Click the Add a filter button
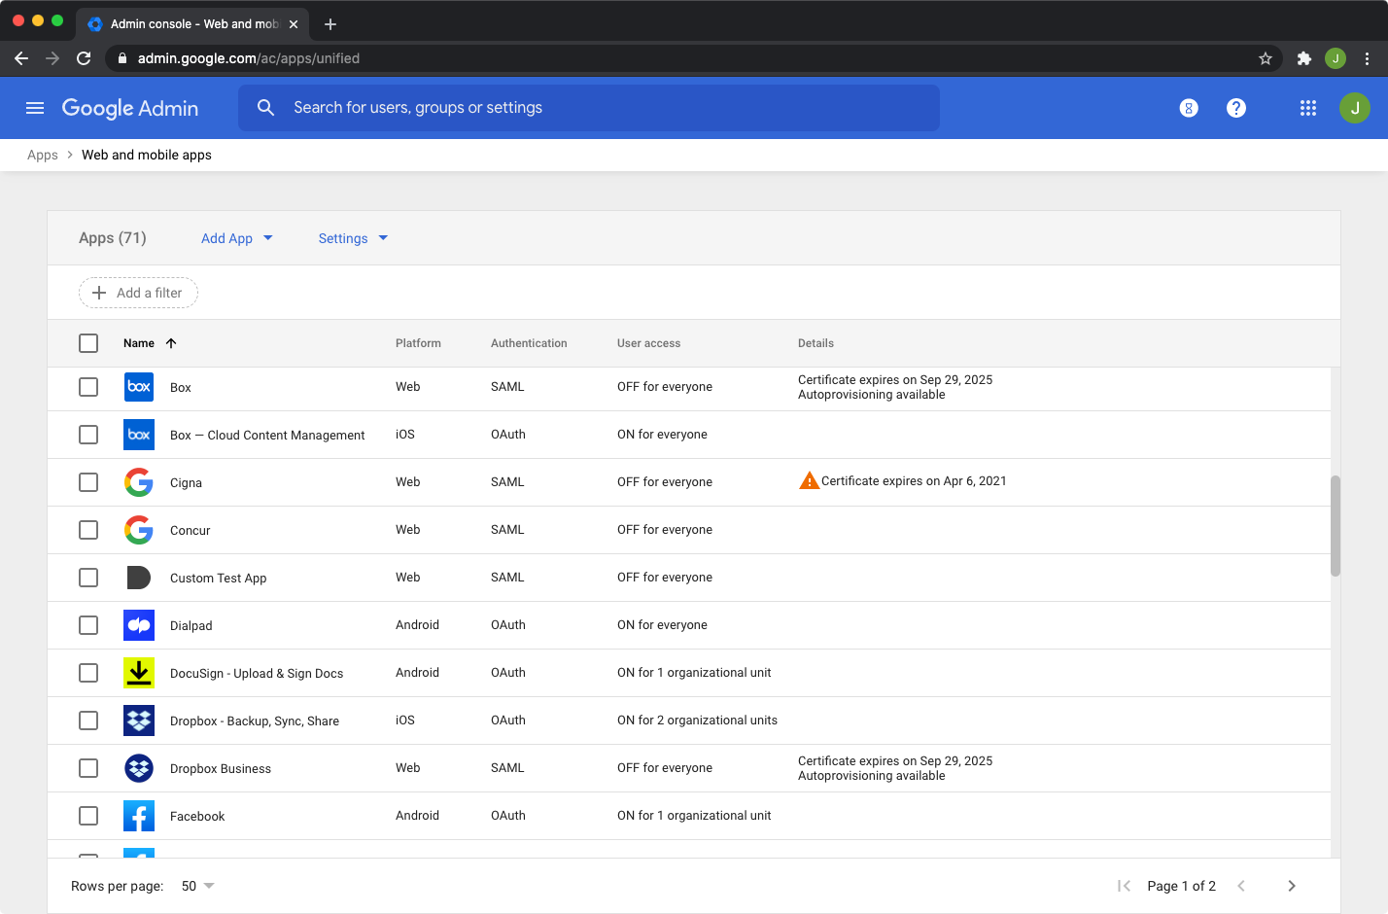 [138, 293]
